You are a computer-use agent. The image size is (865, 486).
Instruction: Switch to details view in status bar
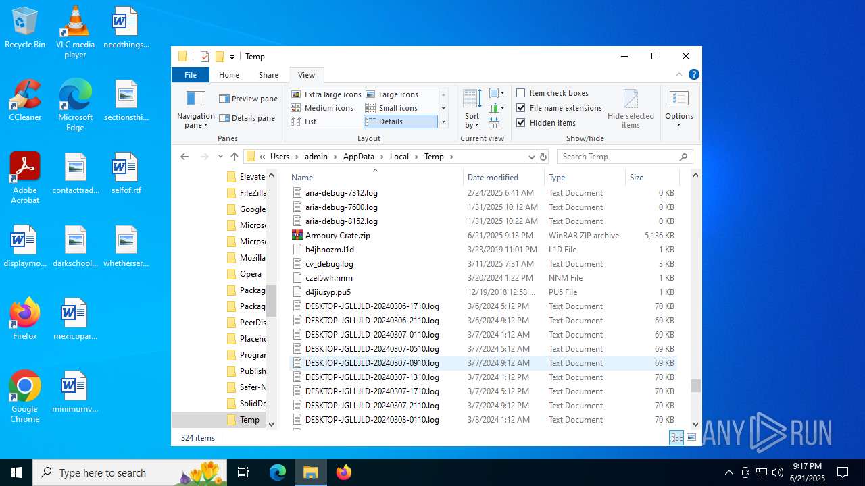(676, 438)
